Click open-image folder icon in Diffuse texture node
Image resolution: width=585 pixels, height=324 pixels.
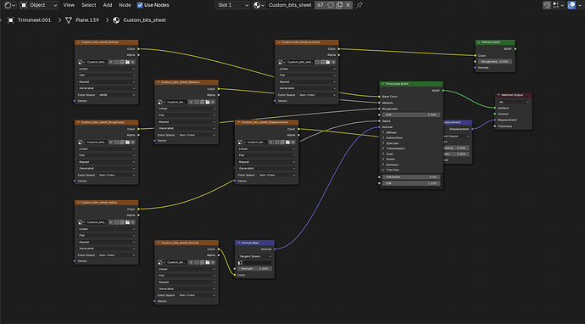[x=127, y=62]
